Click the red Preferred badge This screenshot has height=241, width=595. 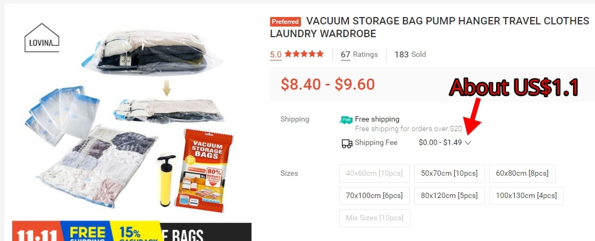tap(286, 22)
